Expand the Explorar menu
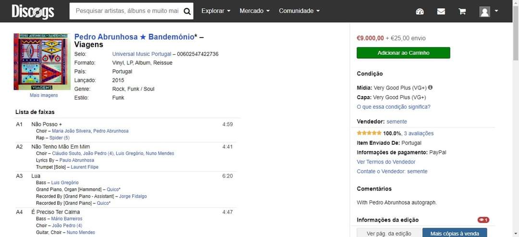 pos(216,11)
